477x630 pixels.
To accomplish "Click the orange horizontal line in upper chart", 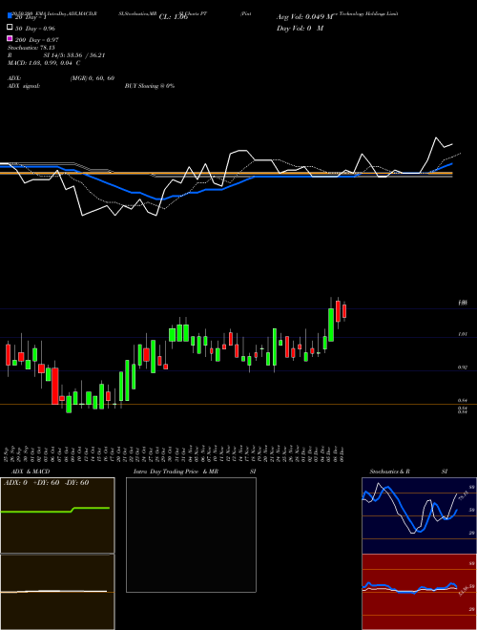I will 226,173.
